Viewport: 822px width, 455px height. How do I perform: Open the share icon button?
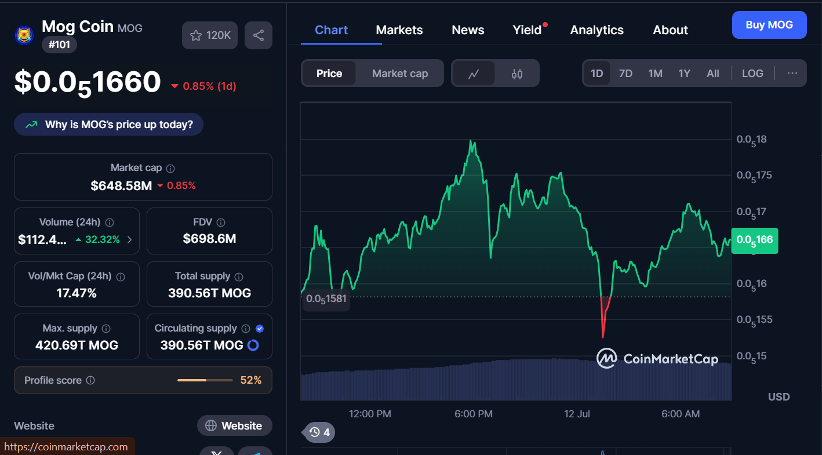pos(259,35)
